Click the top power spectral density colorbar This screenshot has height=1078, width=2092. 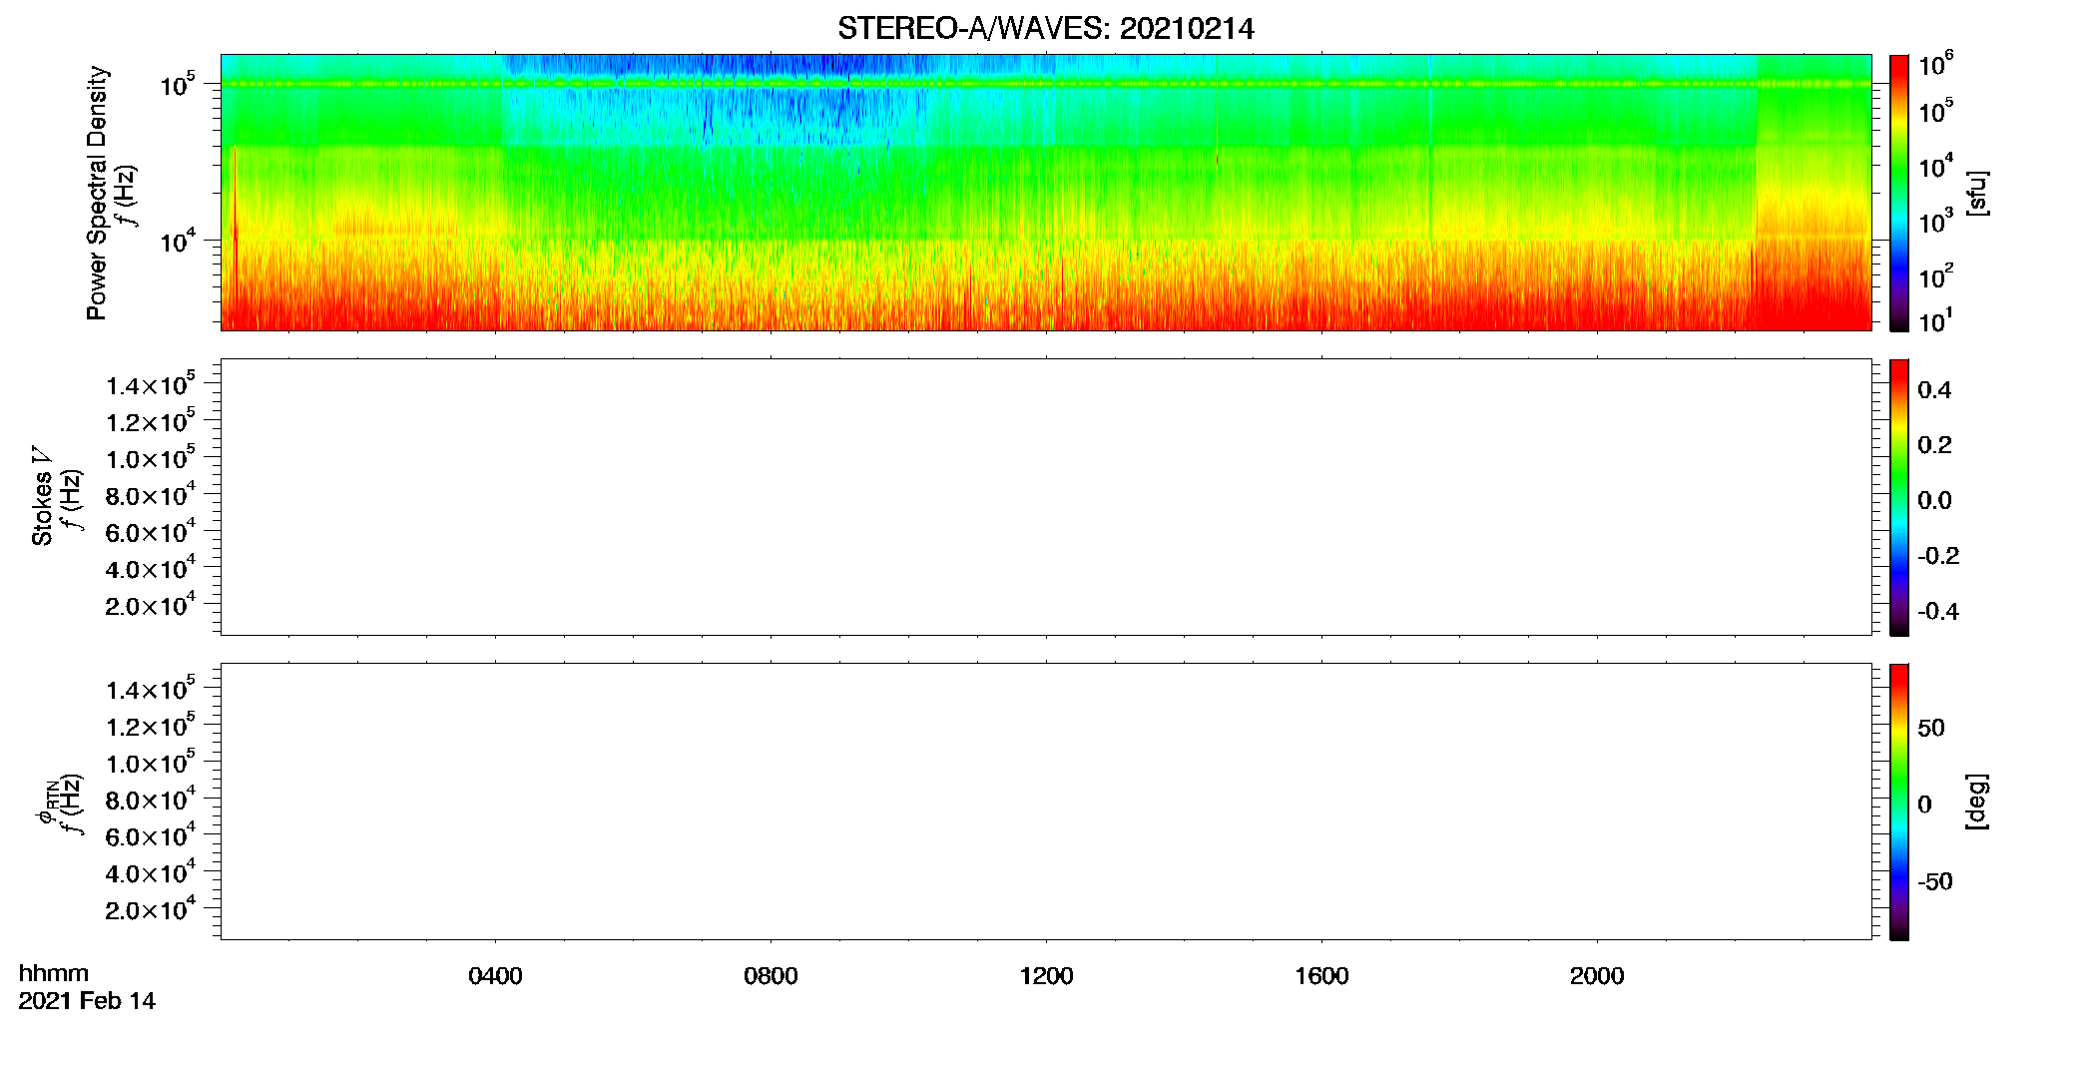pyautogui.click(x=1899, y=193)
